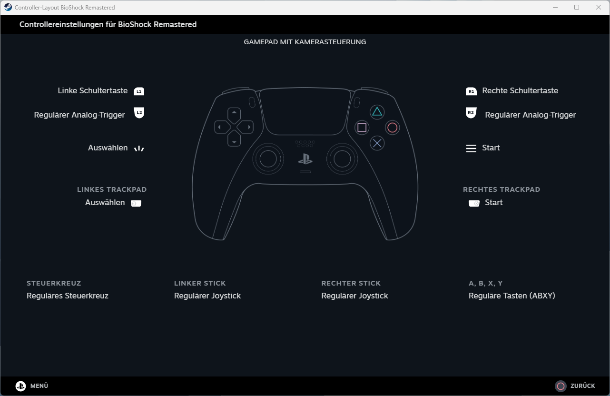Open Linker Stick Regulärer Joystick setting
Screen dimensions: 610x396
tap(207, 296)
